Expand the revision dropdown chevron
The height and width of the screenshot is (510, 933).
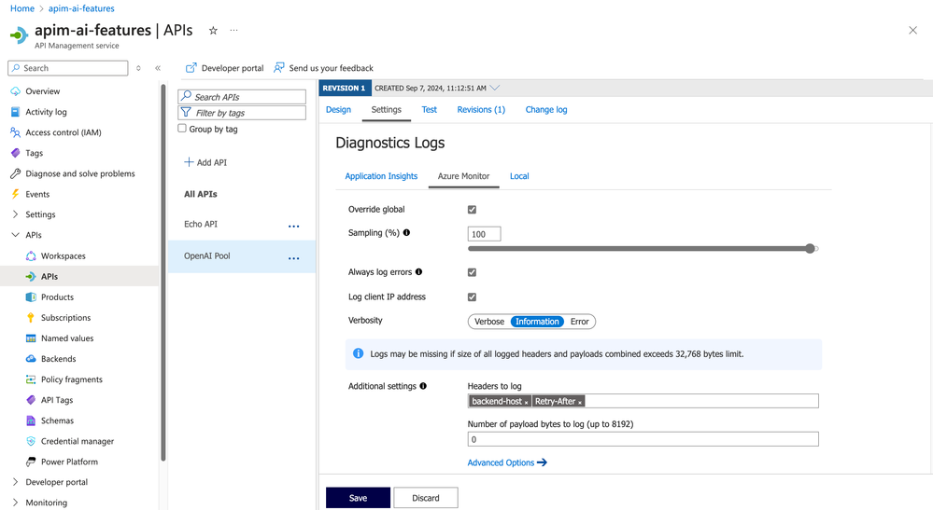click(494, 88)
